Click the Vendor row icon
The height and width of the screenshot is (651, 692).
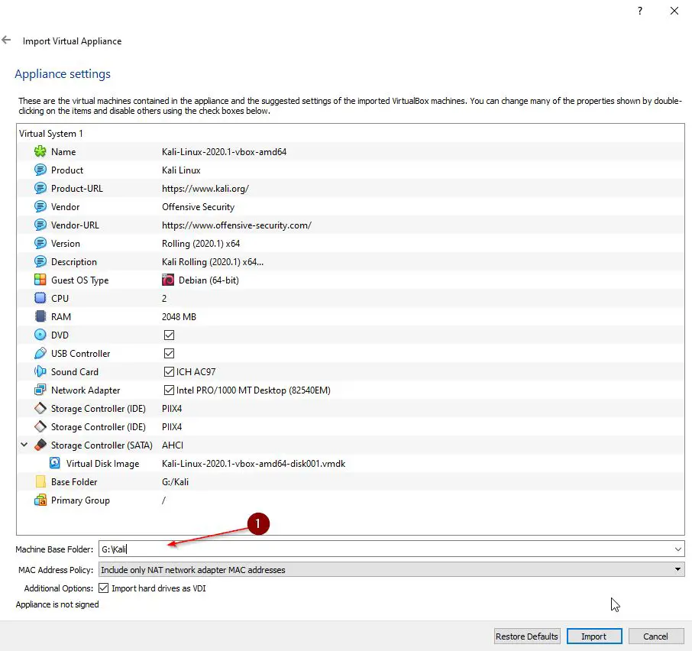(x=40, y=206)
